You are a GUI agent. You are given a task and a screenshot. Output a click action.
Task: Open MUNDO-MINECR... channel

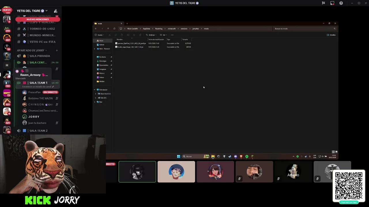point(38,35)
